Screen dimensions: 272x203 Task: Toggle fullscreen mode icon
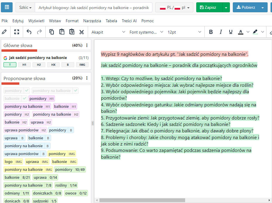pyautogui.click(x=17, y=32)
